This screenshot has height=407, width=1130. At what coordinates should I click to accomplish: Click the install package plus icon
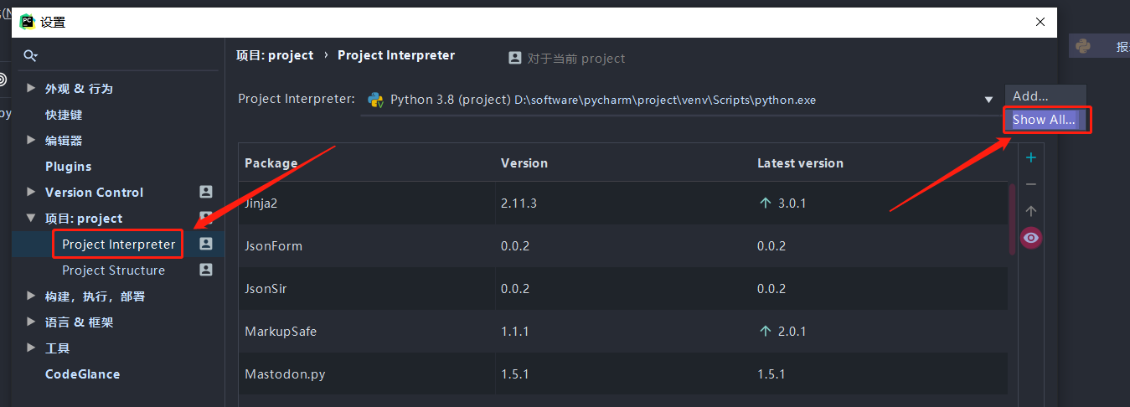(1031, 157)
